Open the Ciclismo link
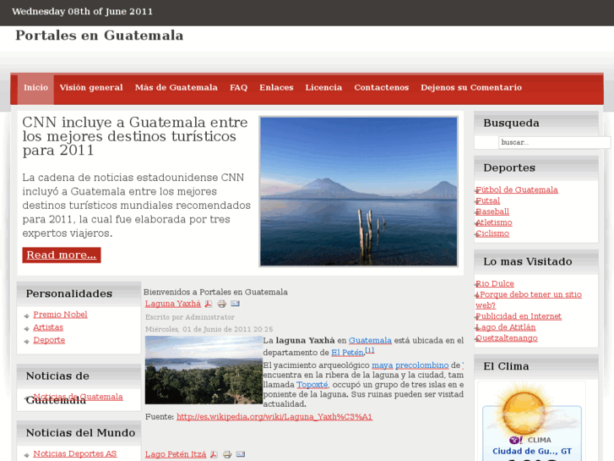Image resolution: width=614 pixels, height=461 pixels. click(492, 233)
